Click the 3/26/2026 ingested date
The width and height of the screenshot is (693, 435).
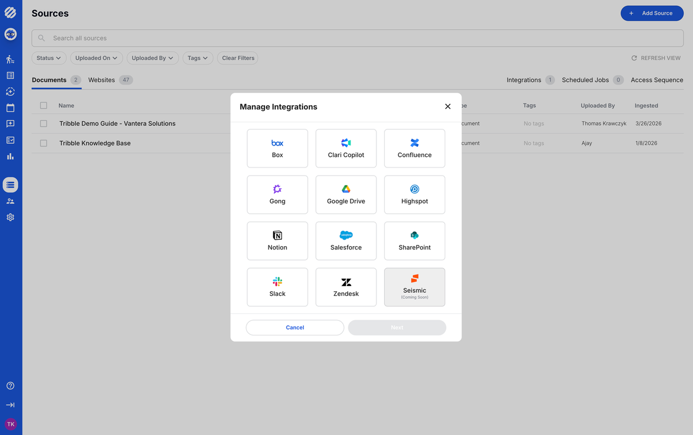pos(649,124)
